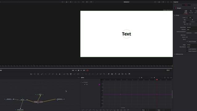Add a Background tool from the toolbar
Viewport: 197px width, 111px height.
pos(31,74)
